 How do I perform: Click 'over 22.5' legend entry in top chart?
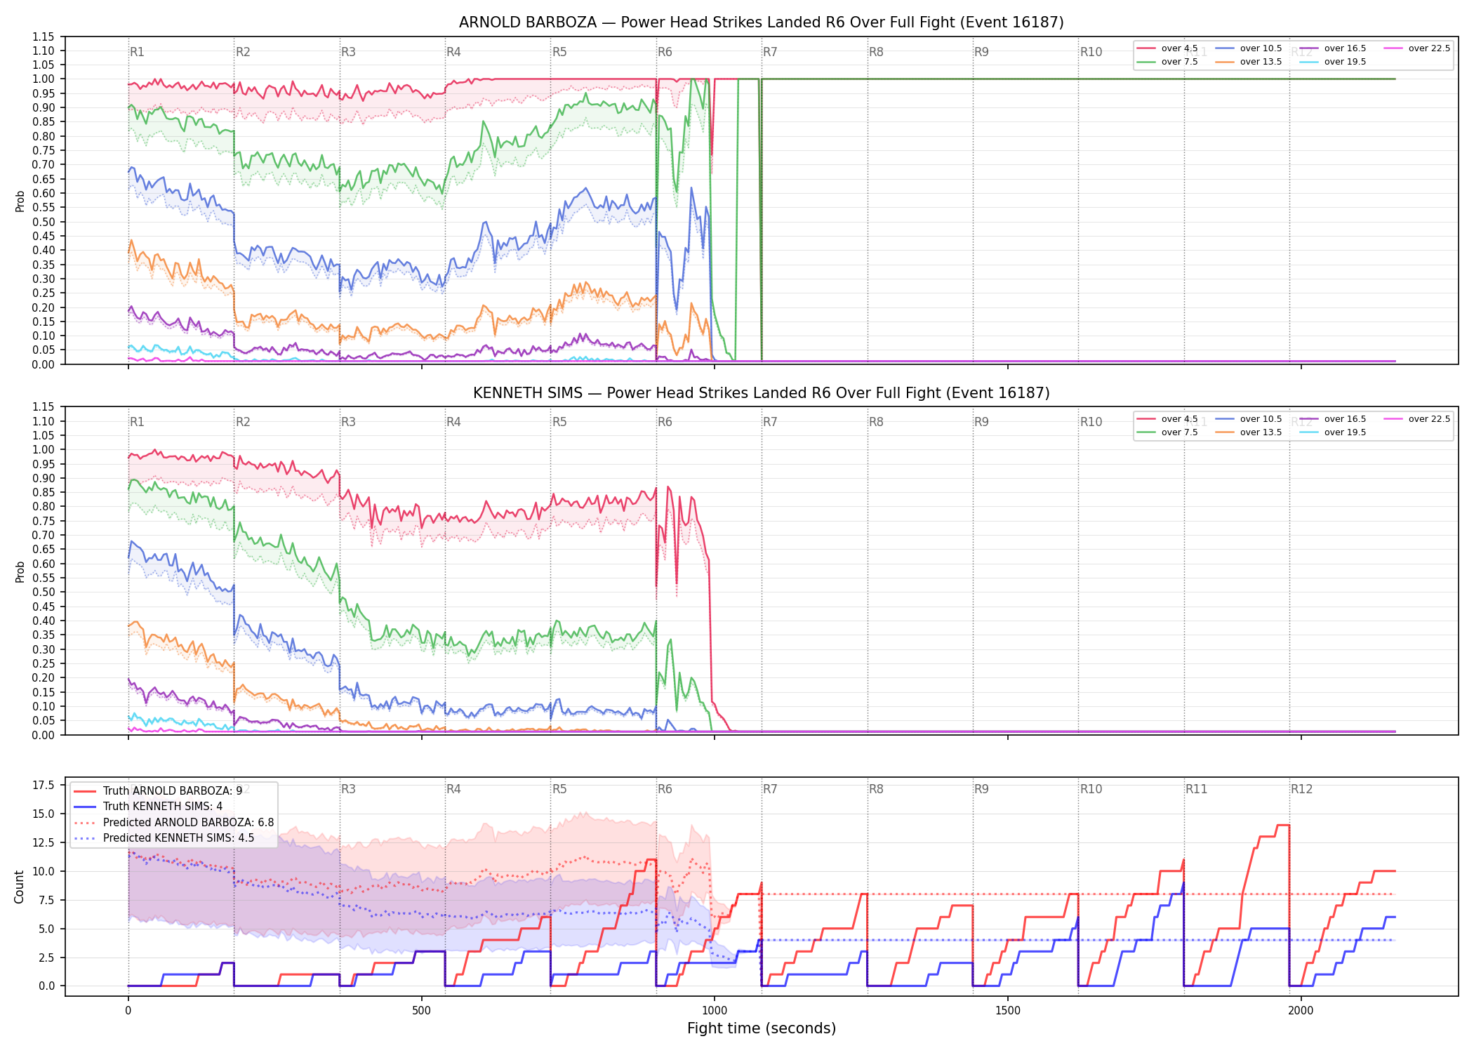pyautogui.click(x=1417, y=48)
